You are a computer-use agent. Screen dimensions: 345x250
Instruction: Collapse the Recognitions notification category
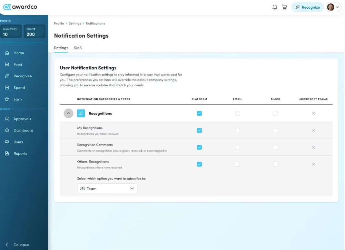68,113
